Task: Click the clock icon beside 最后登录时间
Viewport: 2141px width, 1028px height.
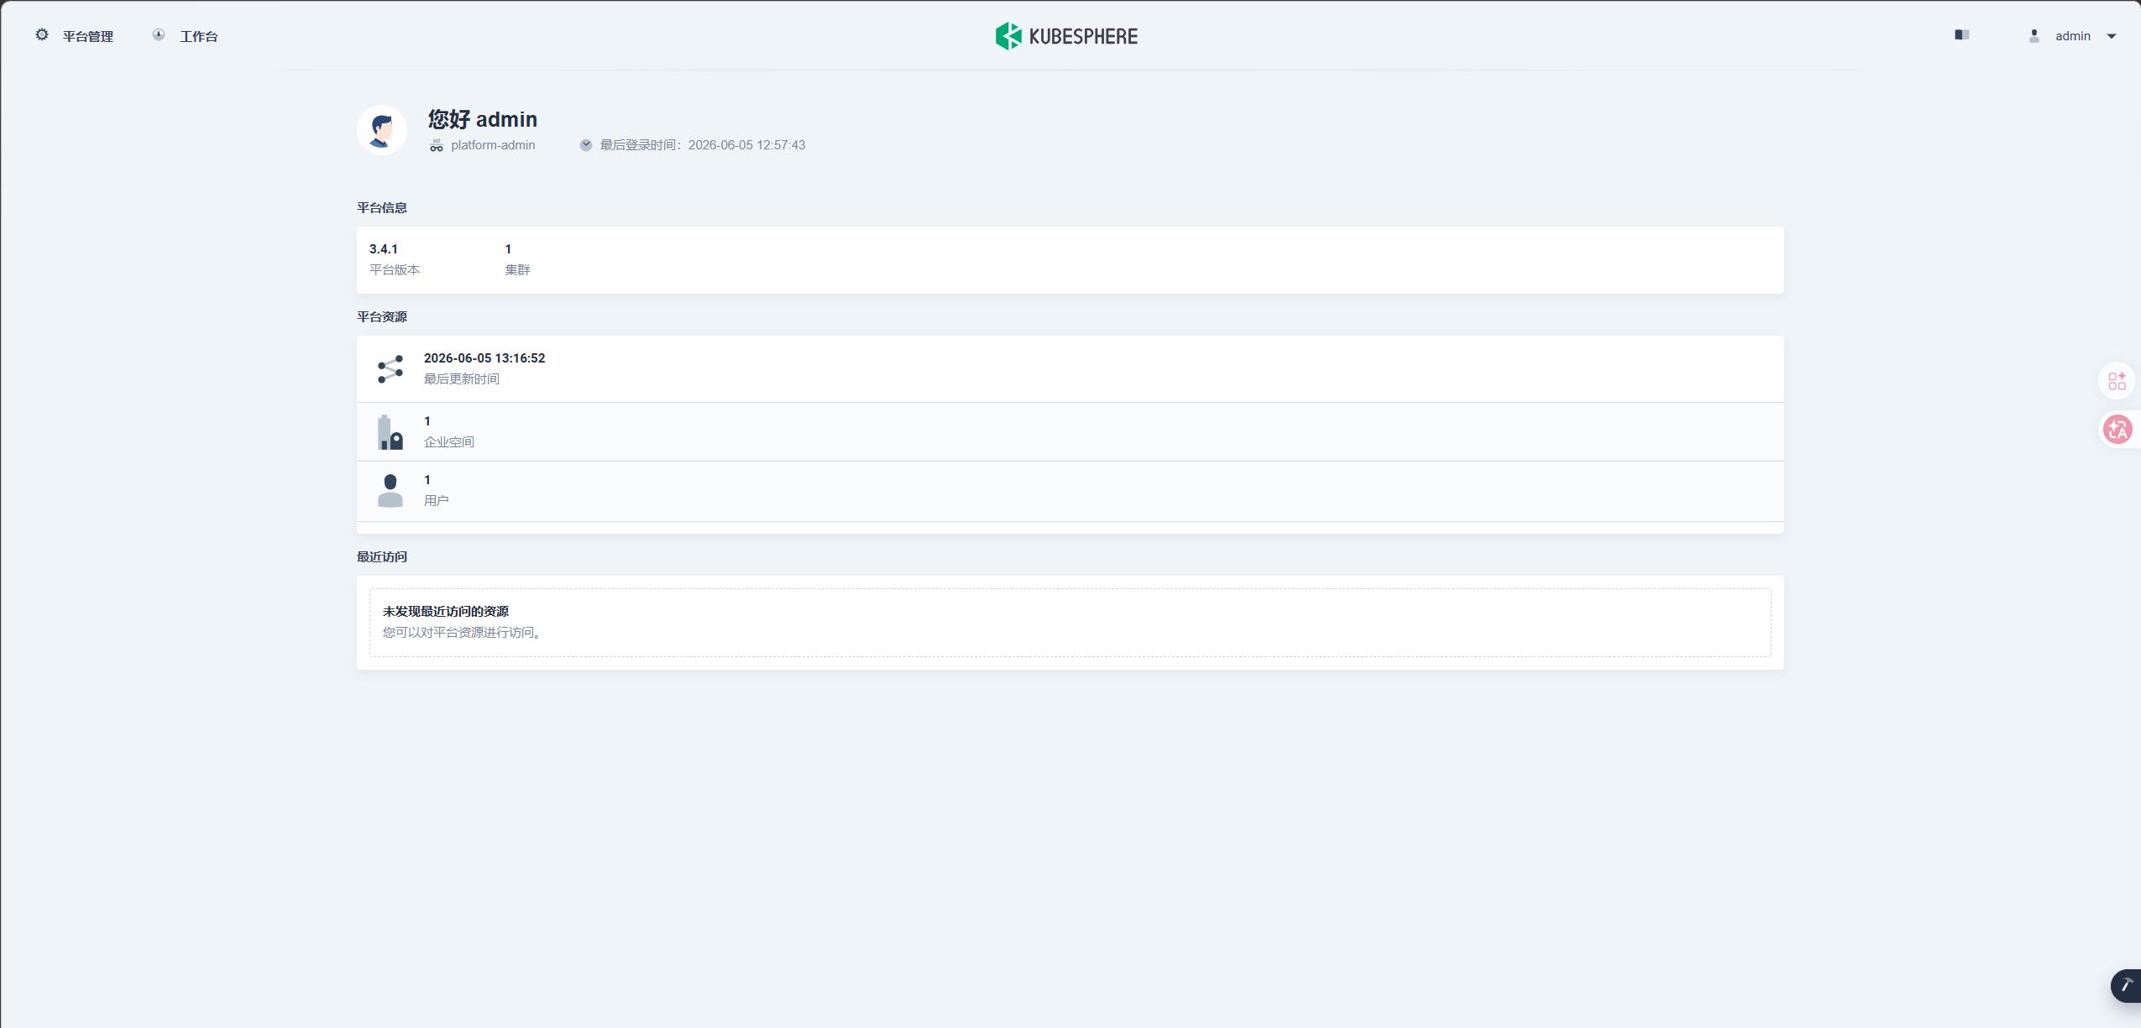Action: (x=586, y=145)
